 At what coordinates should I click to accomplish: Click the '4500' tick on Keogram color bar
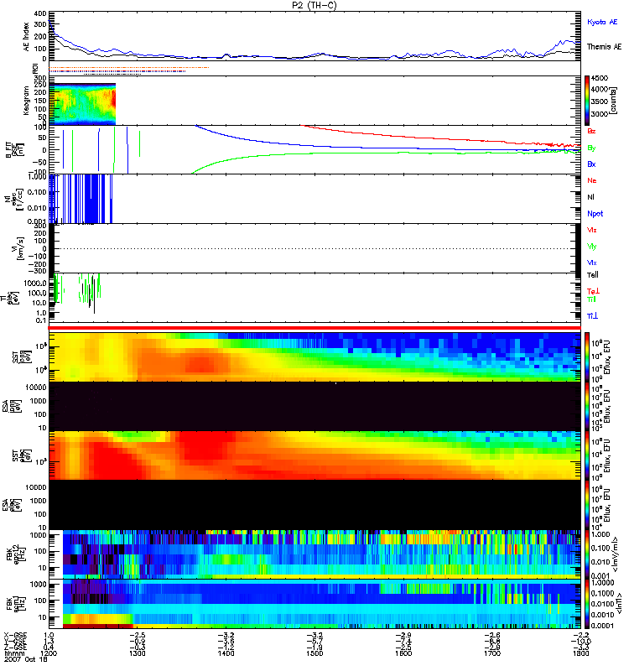(x=599, y=78)
